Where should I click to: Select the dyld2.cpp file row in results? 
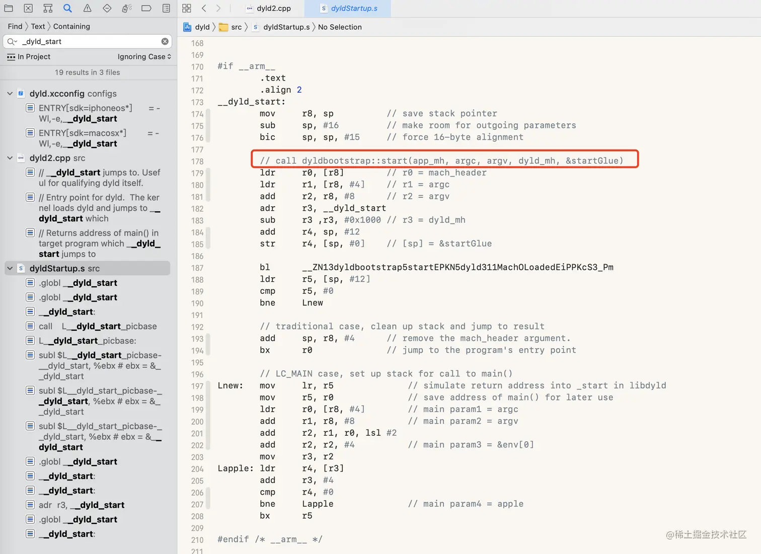click(88, 158)
